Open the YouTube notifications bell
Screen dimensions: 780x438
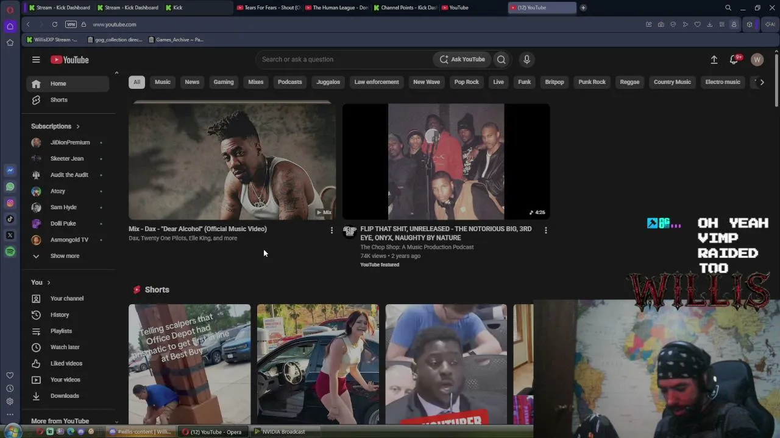tap(734, 60)
